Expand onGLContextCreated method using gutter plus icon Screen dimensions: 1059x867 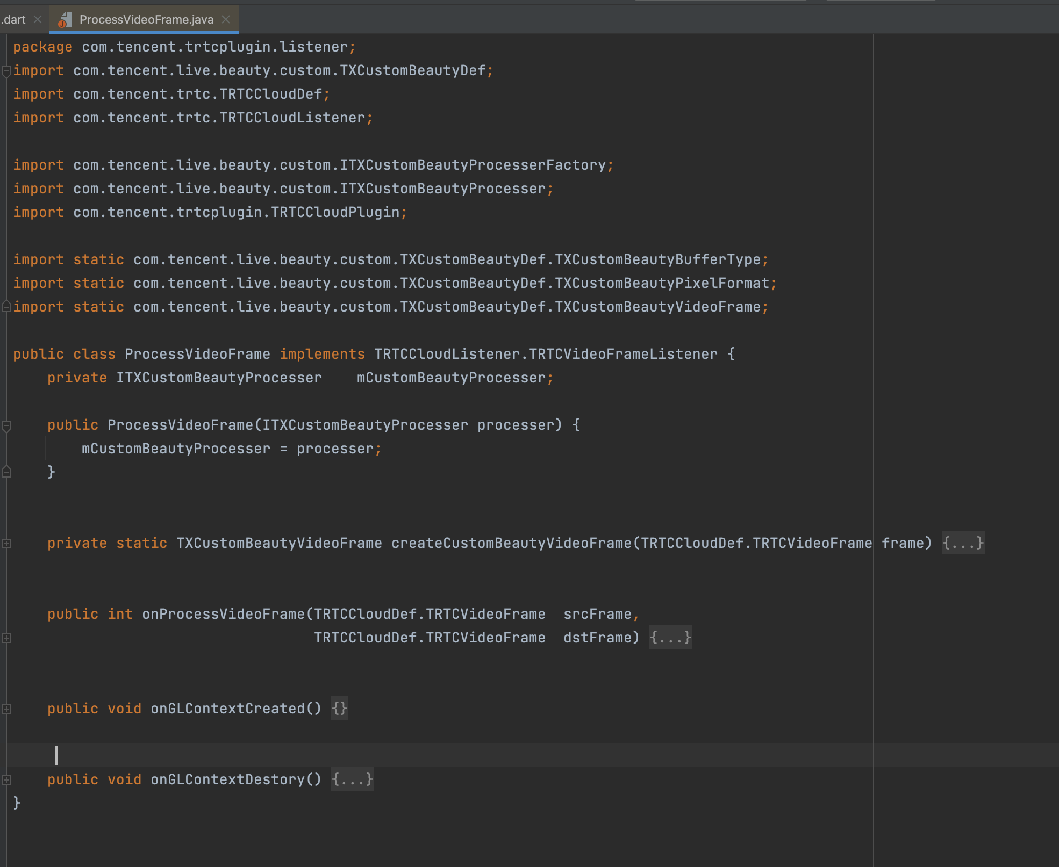point(6,709)
